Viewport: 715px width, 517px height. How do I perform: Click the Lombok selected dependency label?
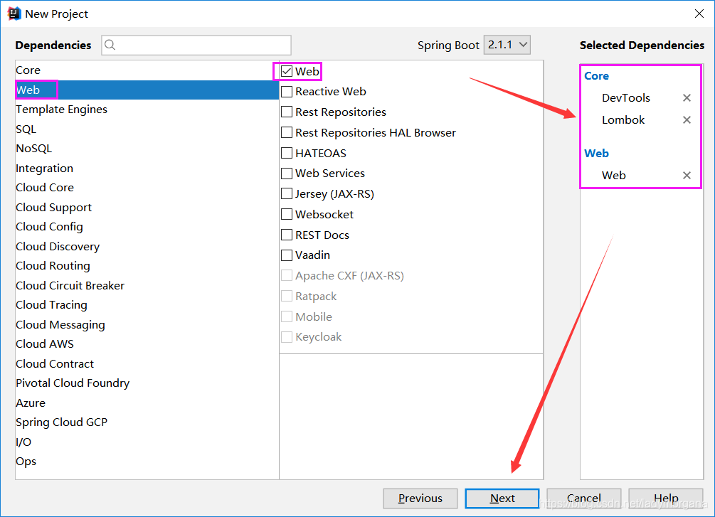pos(623,120)
